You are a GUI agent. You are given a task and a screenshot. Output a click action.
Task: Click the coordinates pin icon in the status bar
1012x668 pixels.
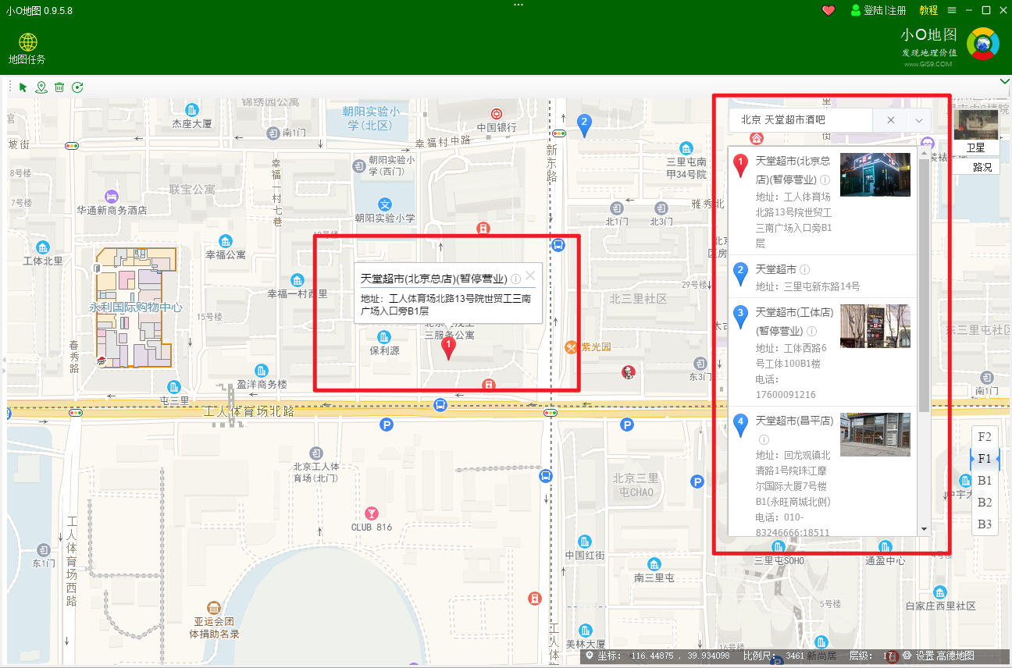point(590,656)
